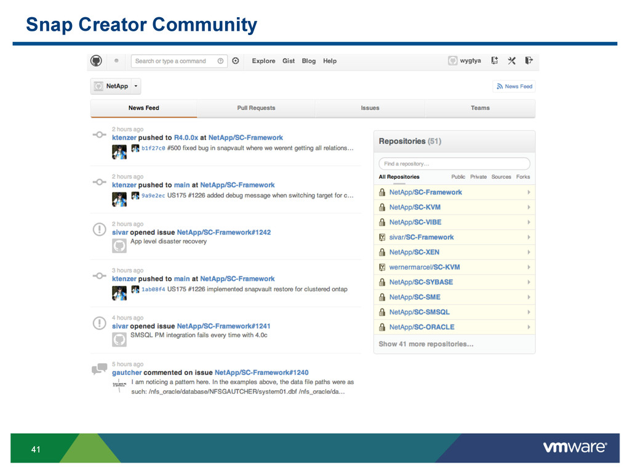Click the GitHub Octocat logo
The image size is (630, 472).
pos(96,61)
